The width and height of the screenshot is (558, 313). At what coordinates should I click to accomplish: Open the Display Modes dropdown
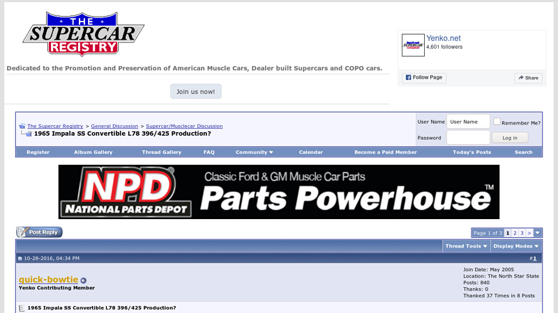[x=515, y=246]
